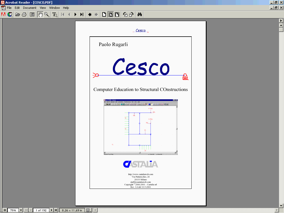Switch to Actual Size page view
This screenshot has width=284, height=213.
pyautogui.click(x=104, y=14)
